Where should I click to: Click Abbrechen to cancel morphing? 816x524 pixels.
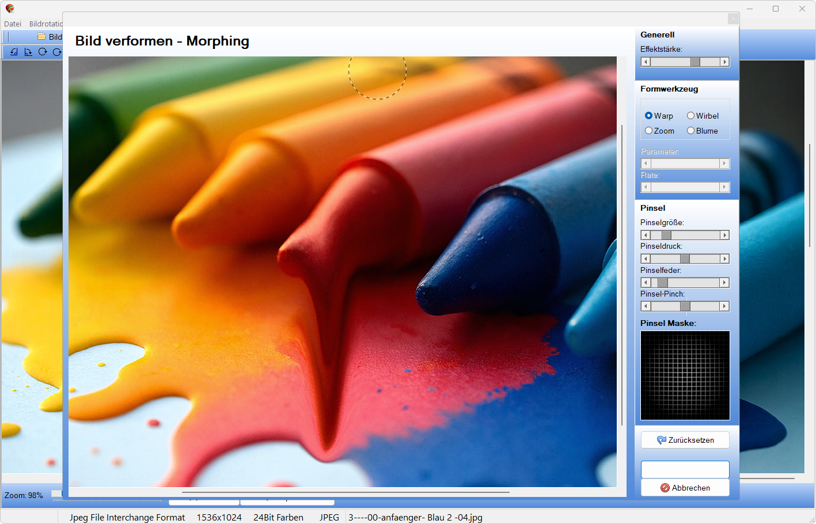[685, 488]
